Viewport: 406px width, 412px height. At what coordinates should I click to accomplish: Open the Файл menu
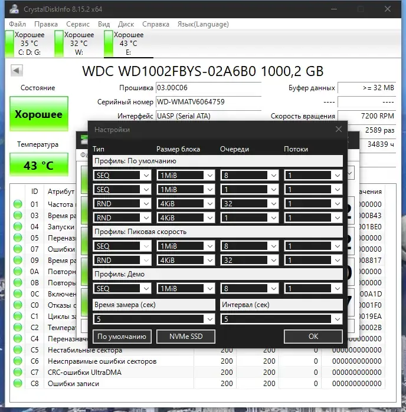17,24
